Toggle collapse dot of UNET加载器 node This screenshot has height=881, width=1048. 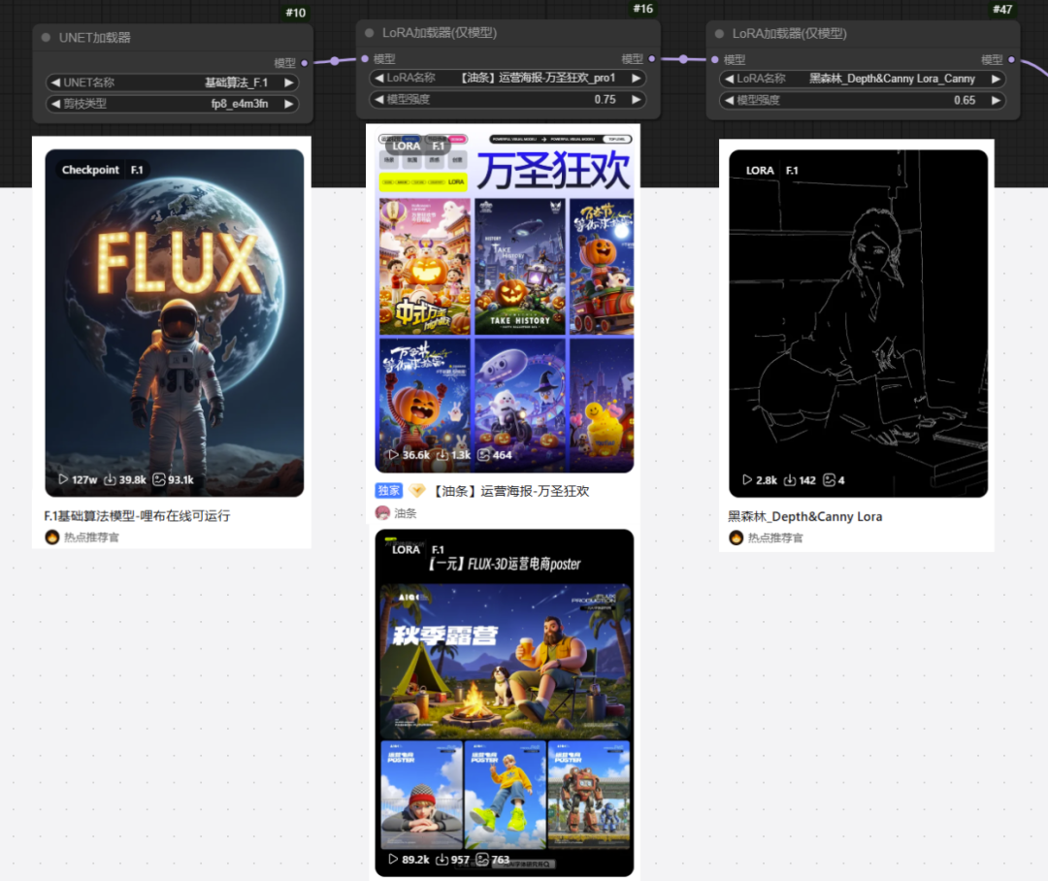[x=47, y=38]
